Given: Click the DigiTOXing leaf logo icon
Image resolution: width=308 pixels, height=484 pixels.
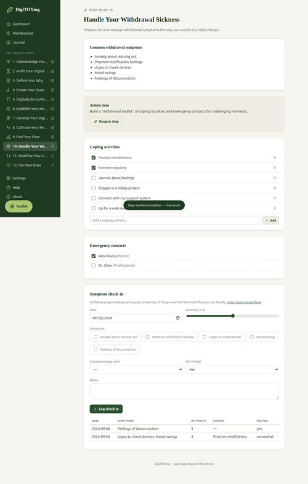Looking at the screenshot, I should 10,10.
